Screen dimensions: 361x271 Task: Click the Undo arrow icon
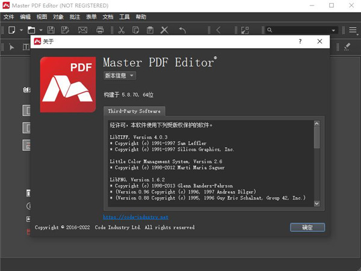[x=182, y=30]
